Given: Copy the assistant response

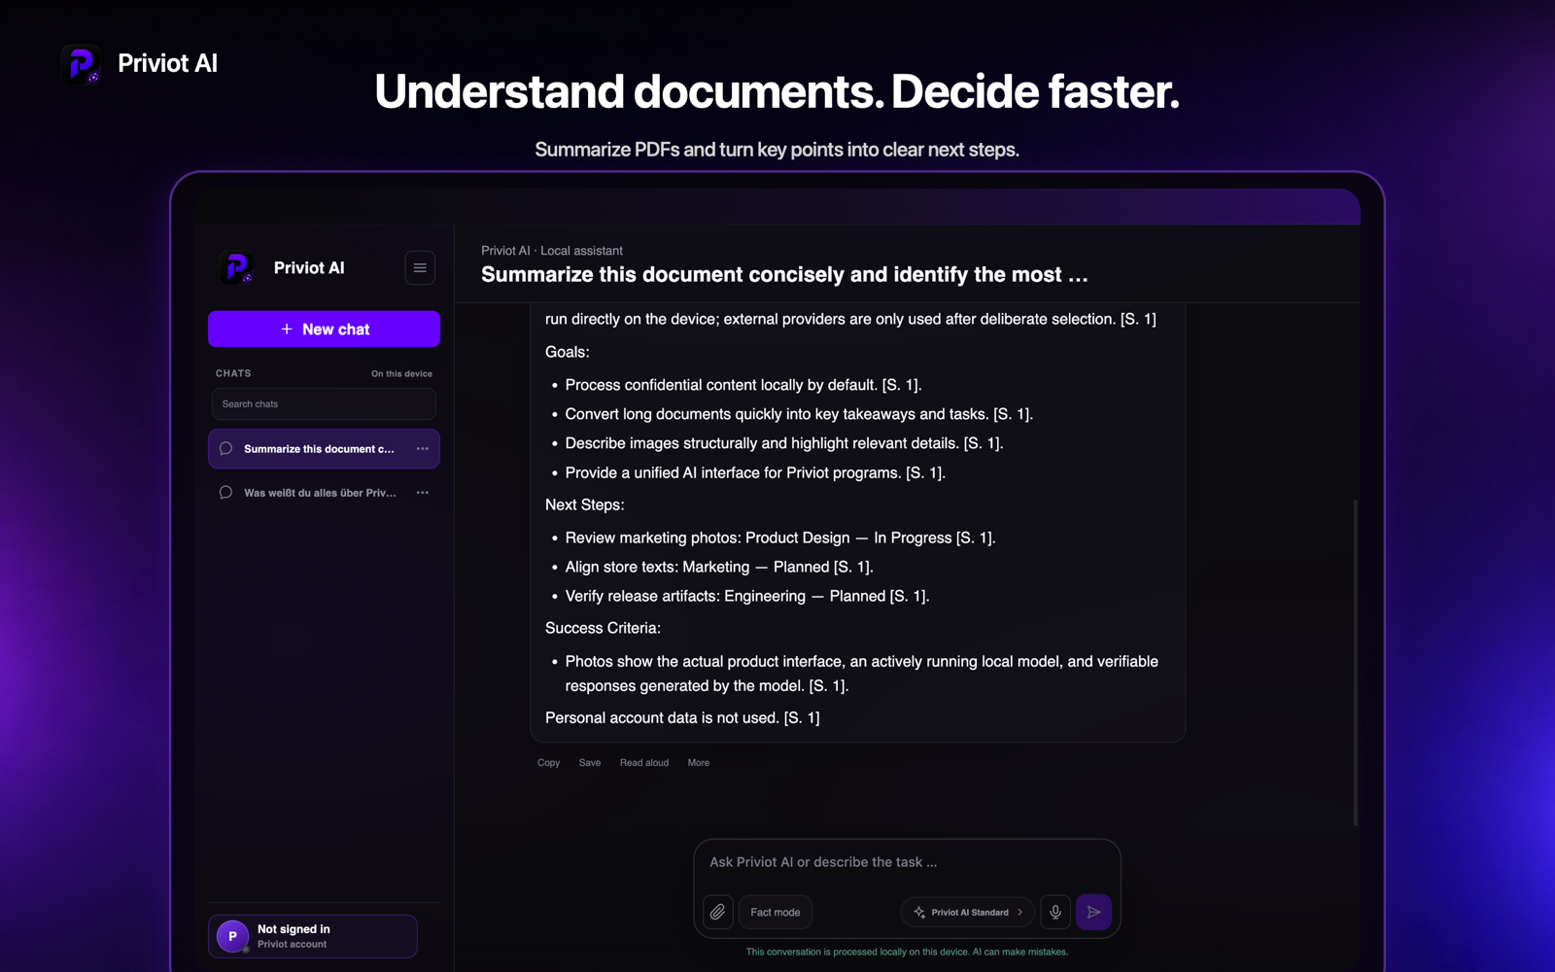Looking at the screenshot, I should (548, 763).
